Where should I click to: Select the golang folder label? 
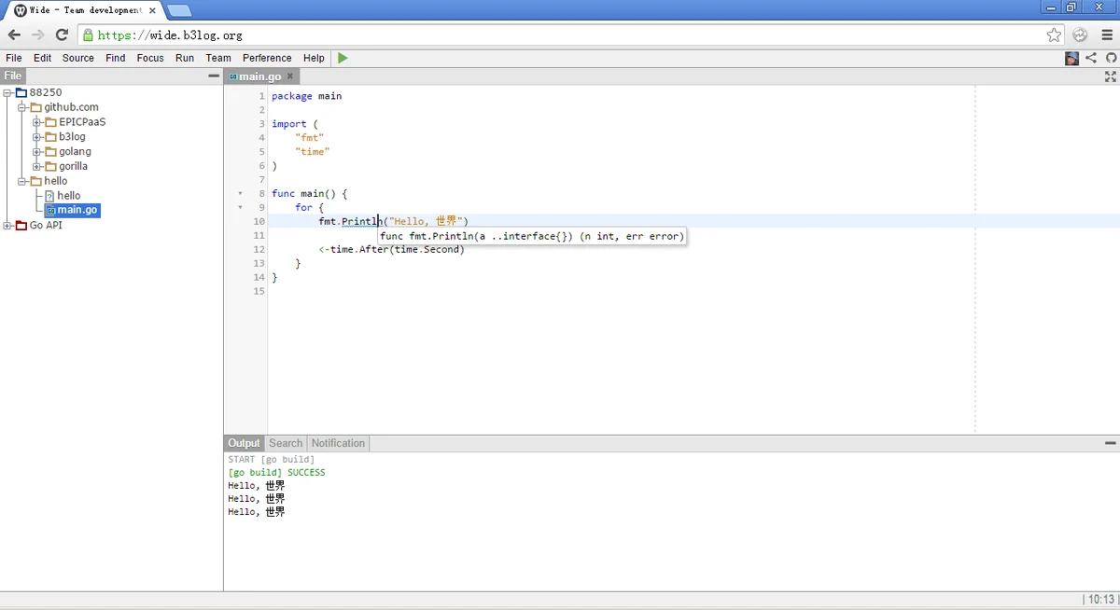pos(76,152)
